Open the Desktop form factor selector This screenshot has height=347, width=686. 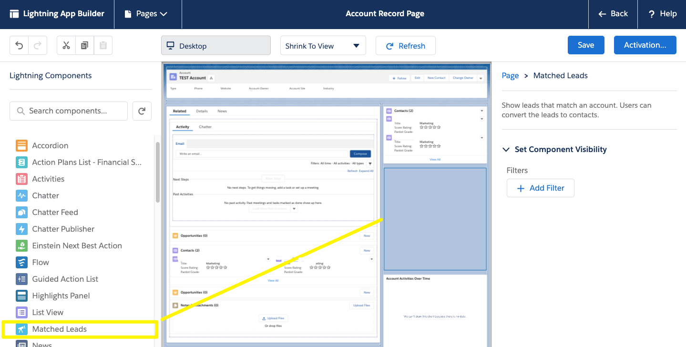click(216, 46)
